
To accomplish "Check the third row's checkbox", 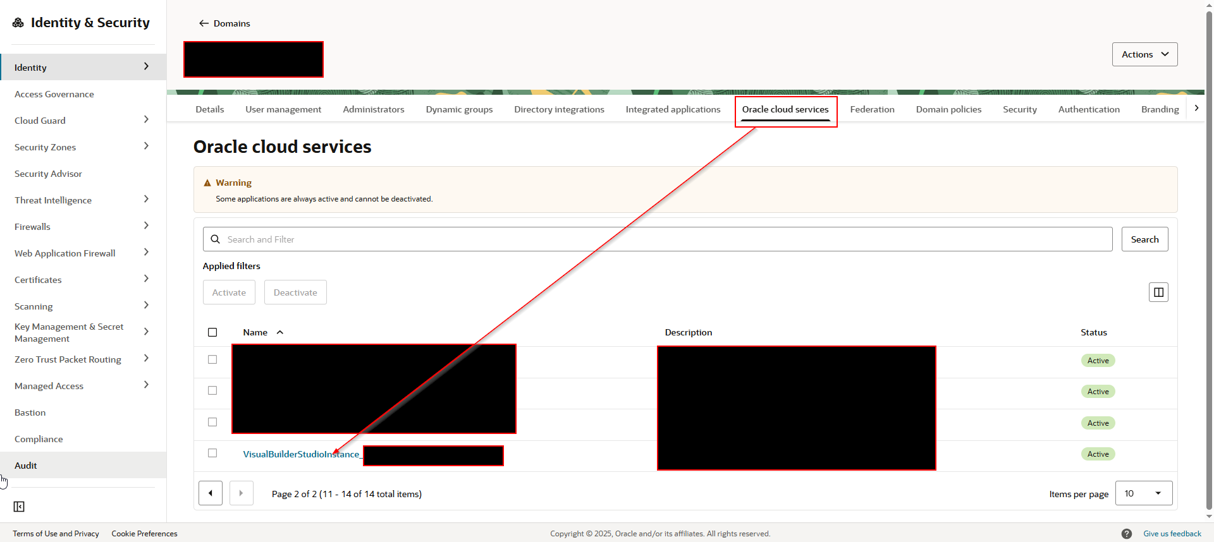I will tap(212, 422).
